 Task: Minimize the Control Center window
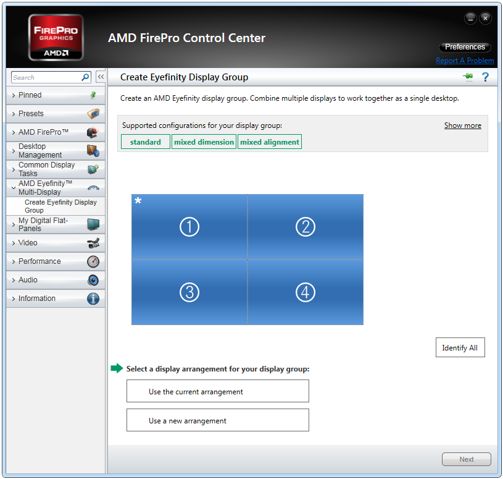[471, 19]
